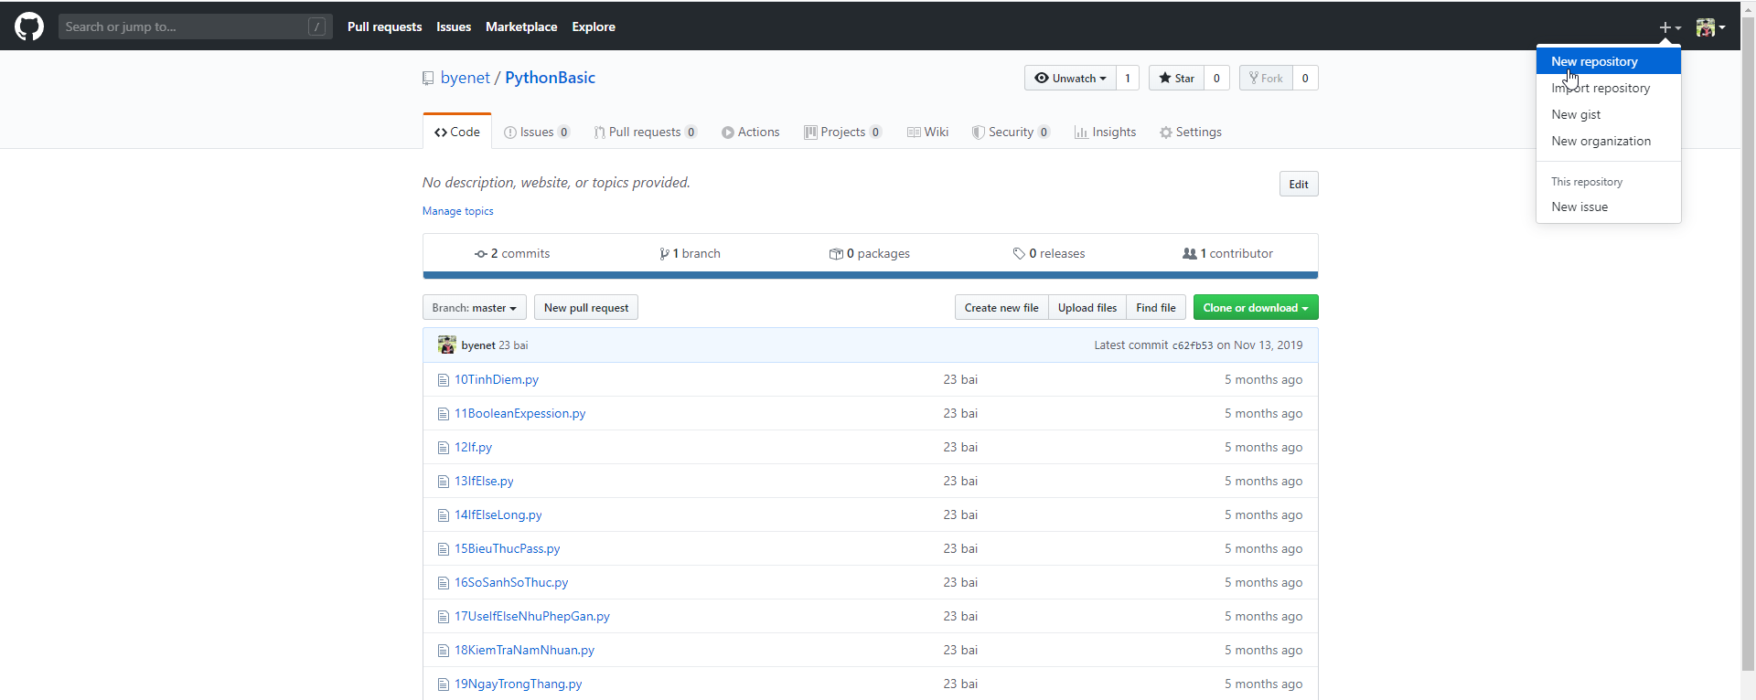This screenshot has height=700, width=1756.
Task: Click the file icon for 10TinhDiem.py
Action: 444,380
